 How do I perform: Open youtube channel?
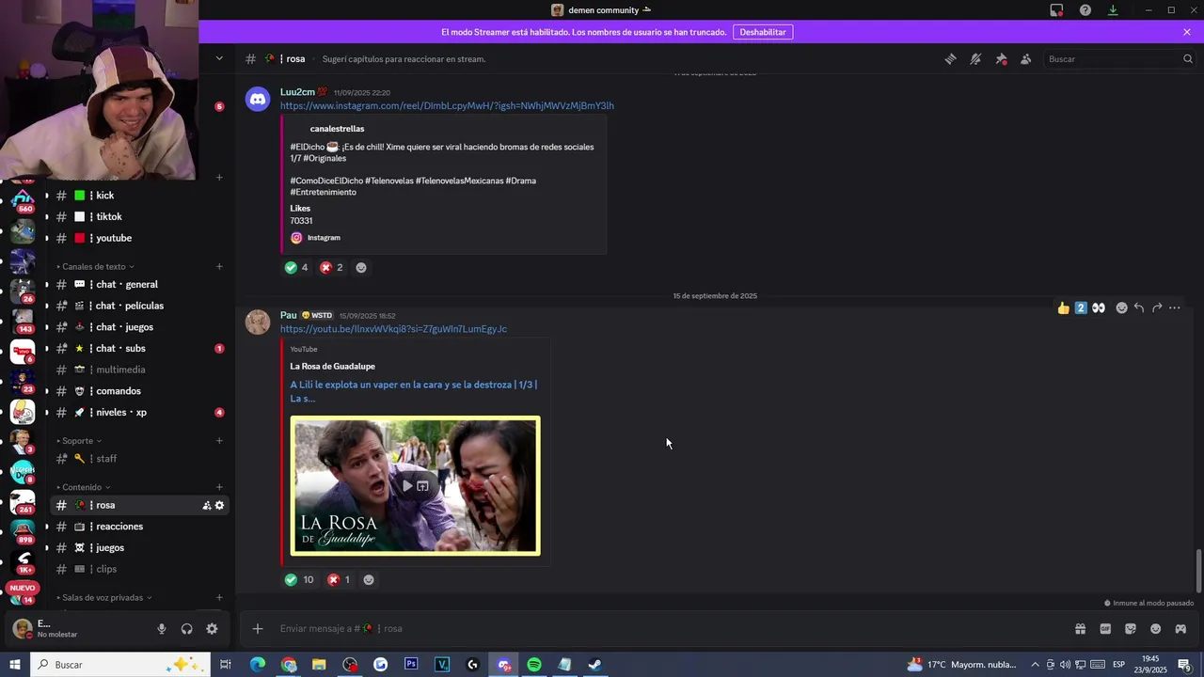(138, 238)
